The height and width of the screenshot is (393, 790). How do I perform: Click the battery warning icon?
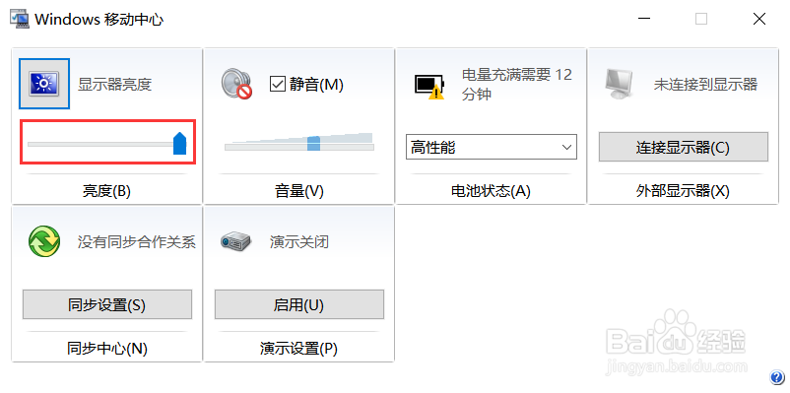[429, 87]
